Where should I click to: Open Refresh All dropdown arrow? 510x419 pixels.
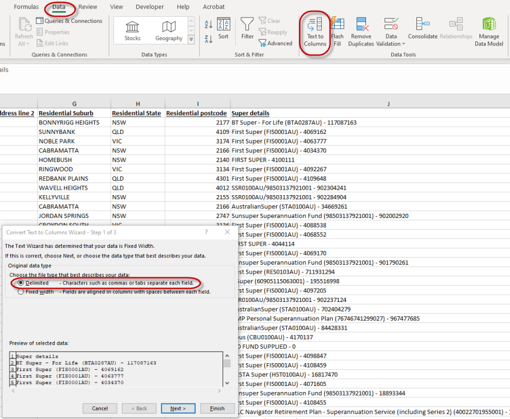coord(28,44)
